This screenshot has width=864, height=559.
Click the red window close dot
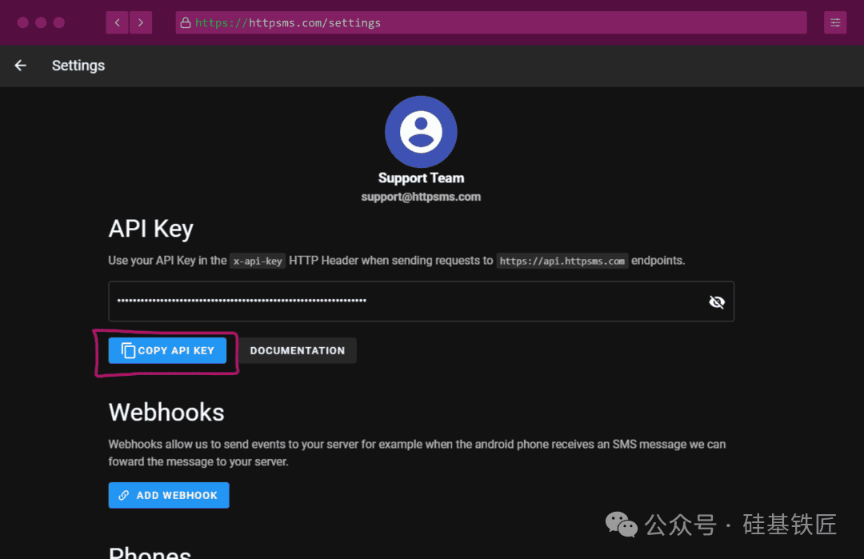click(22, 22)
